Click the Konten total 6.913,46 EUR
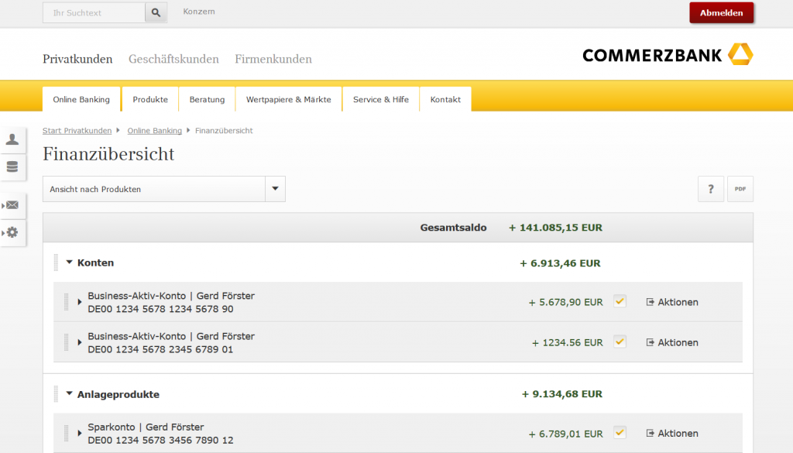The width and height of the screenshot is (793, 453). point(561,263)
